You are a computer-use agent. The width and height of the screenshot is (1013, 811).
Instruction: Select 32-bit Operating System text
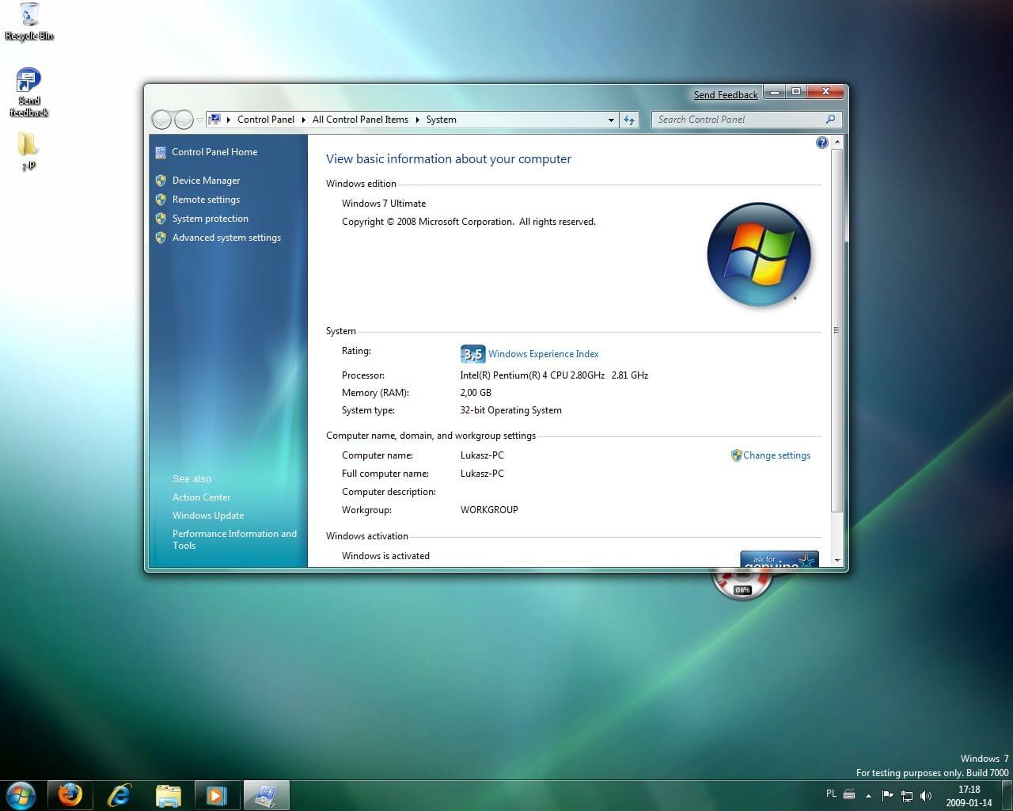coord(510,410)
